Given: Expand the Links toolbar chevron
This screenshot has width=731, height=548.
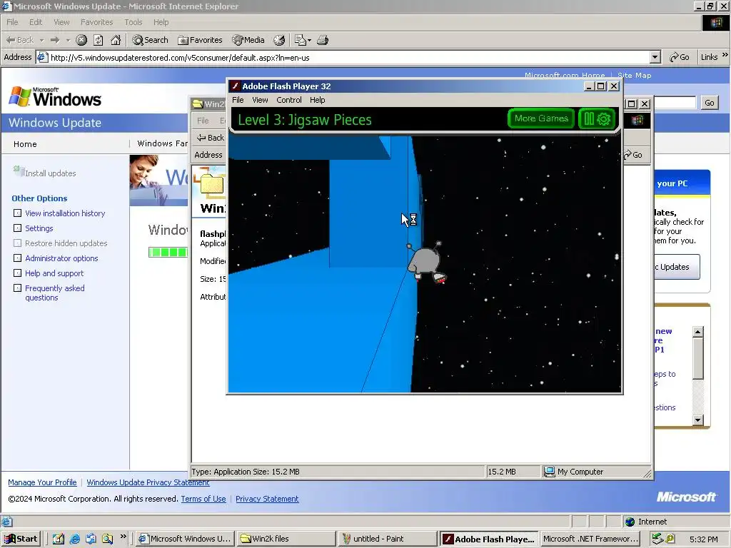Looking at the screenshot, I should (725, 55).
